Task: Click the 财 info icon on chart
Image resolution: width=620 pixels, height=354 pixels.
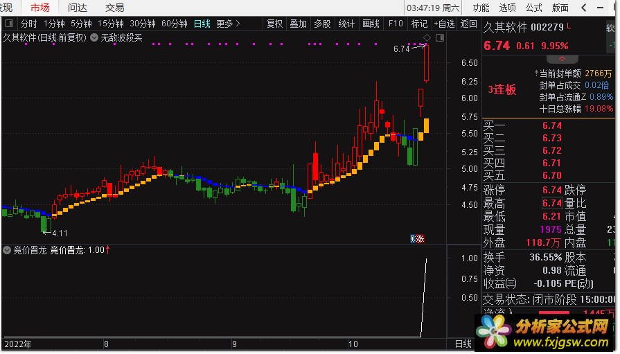Action: pyautogui.click(x=413, y=238)
